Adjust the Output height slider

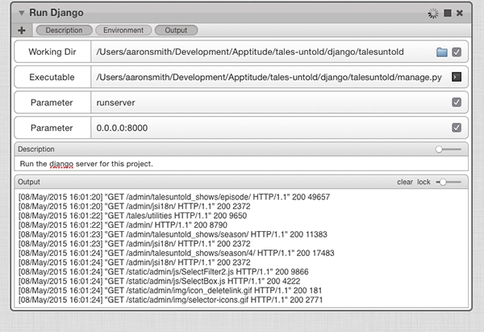click(449, 182)
